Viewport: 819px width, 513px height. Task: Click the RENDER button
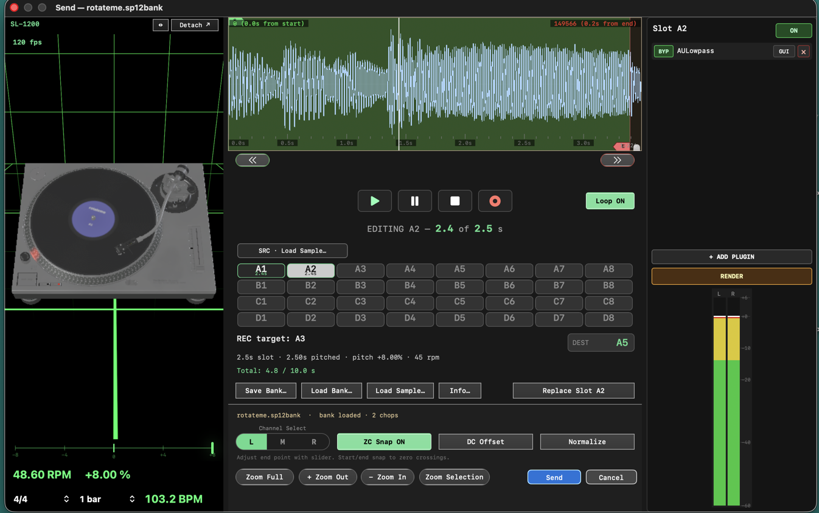(x=731, y=276)
